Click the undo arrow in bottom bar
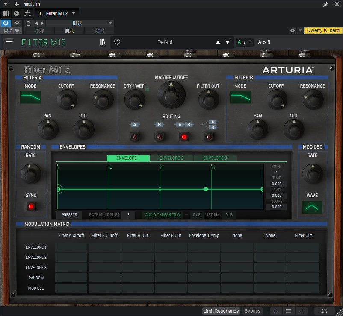The width and height of the screenshot is (343, 316). coord(275,311)
